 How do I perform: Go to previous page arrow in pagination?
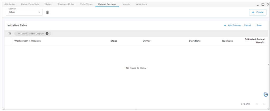coord(257,104)
